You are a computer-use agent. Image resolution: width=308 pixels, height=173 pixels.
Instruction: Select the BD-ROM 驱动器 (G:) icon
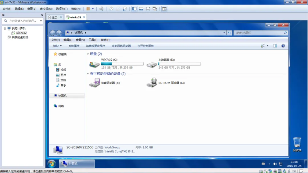(152, 83)
